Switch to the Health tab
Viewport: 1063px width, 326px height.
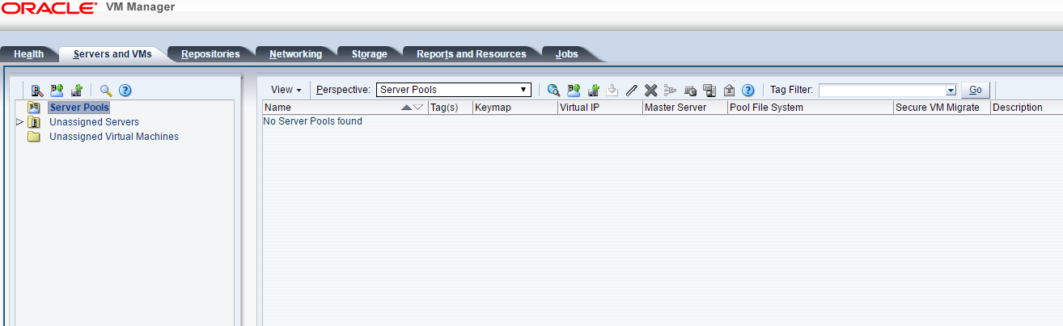coord(29,54)
